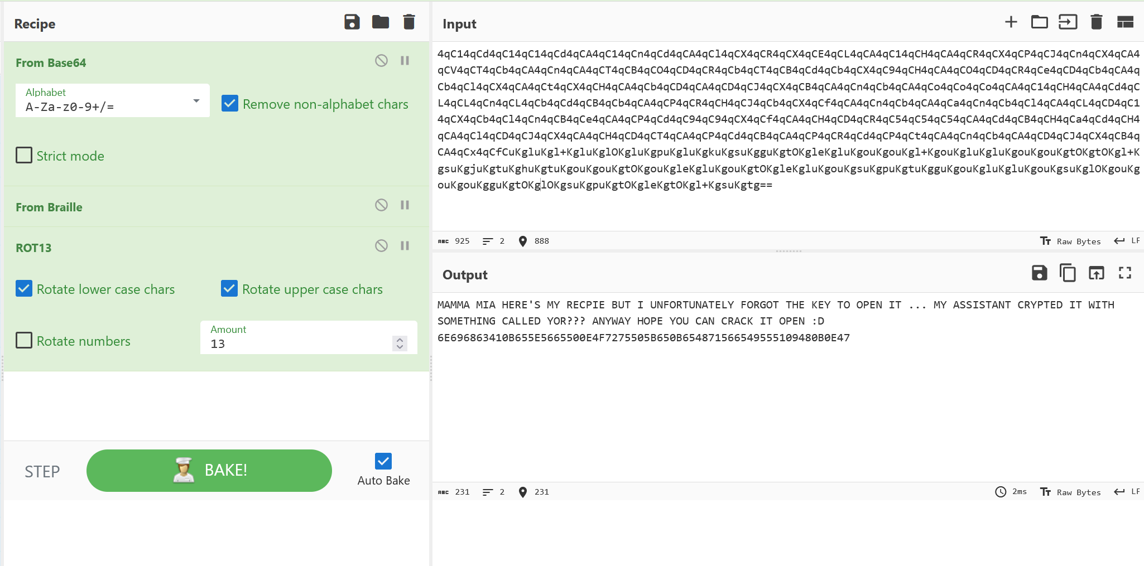
Task: Click the input line count icon
Action: point(488,241)
